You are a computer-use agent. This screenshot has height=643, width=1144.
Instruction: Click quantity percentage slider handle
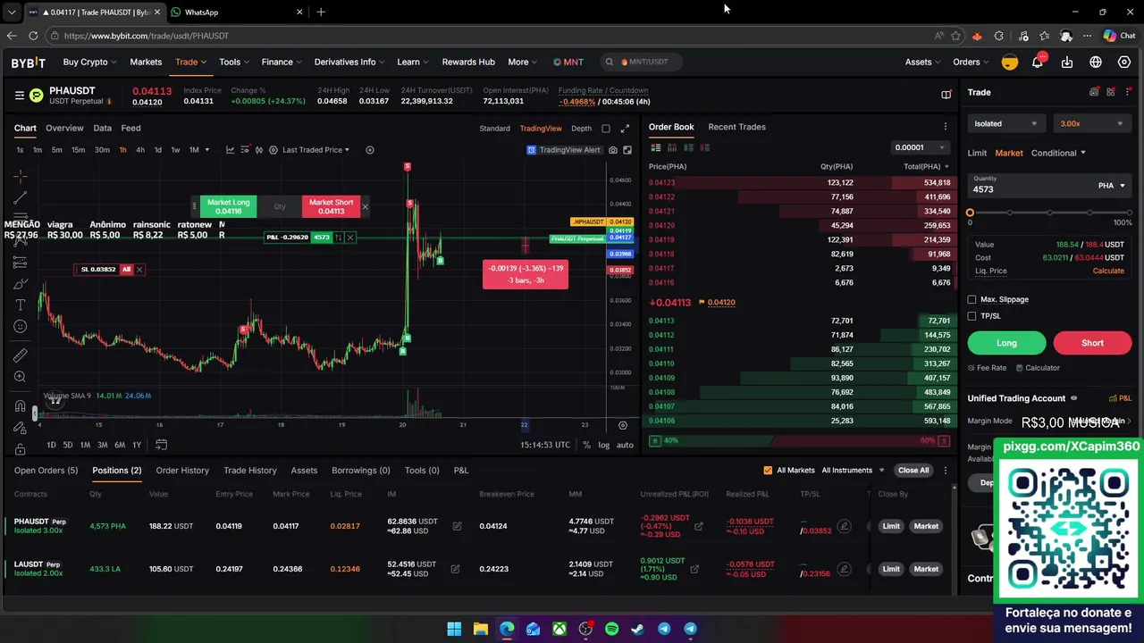coord(970,213)
